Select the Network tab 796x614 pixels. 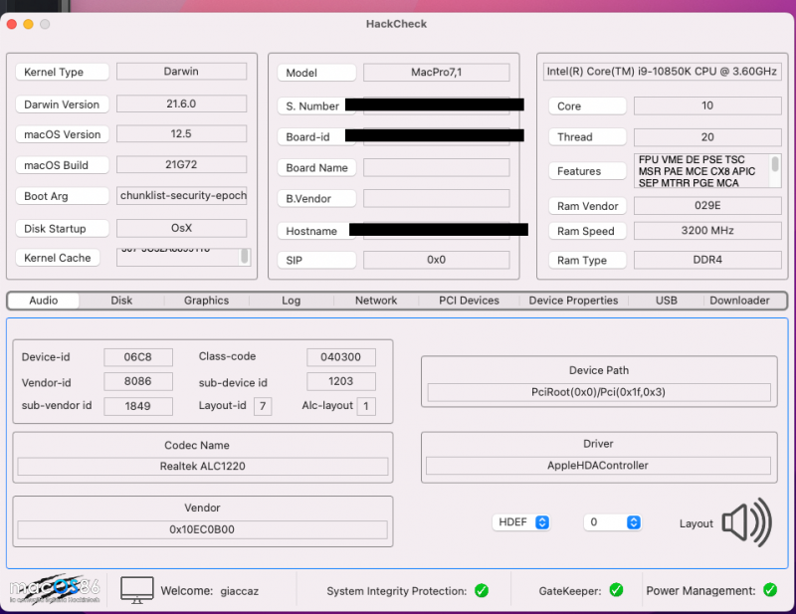(376, 301)
